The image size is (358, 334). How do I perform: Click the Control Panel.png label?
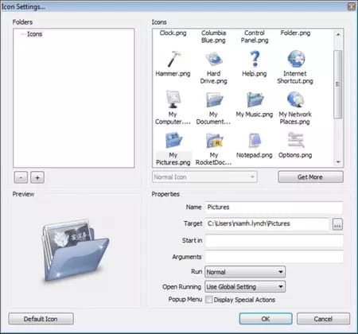[255, 37]
